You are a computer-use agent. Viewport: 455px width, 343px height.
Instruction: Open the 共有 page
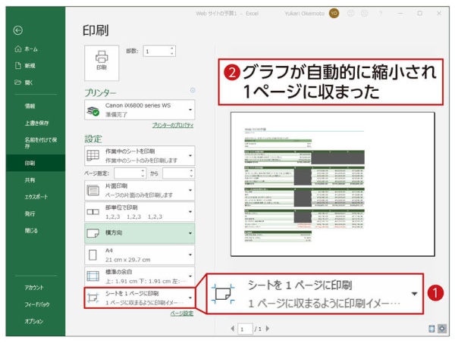click(30, 180)
